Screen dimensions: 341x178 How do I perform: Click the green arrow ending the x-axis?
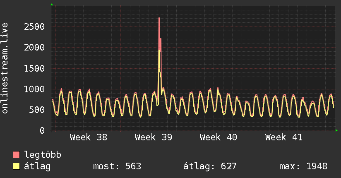(336, 130)
